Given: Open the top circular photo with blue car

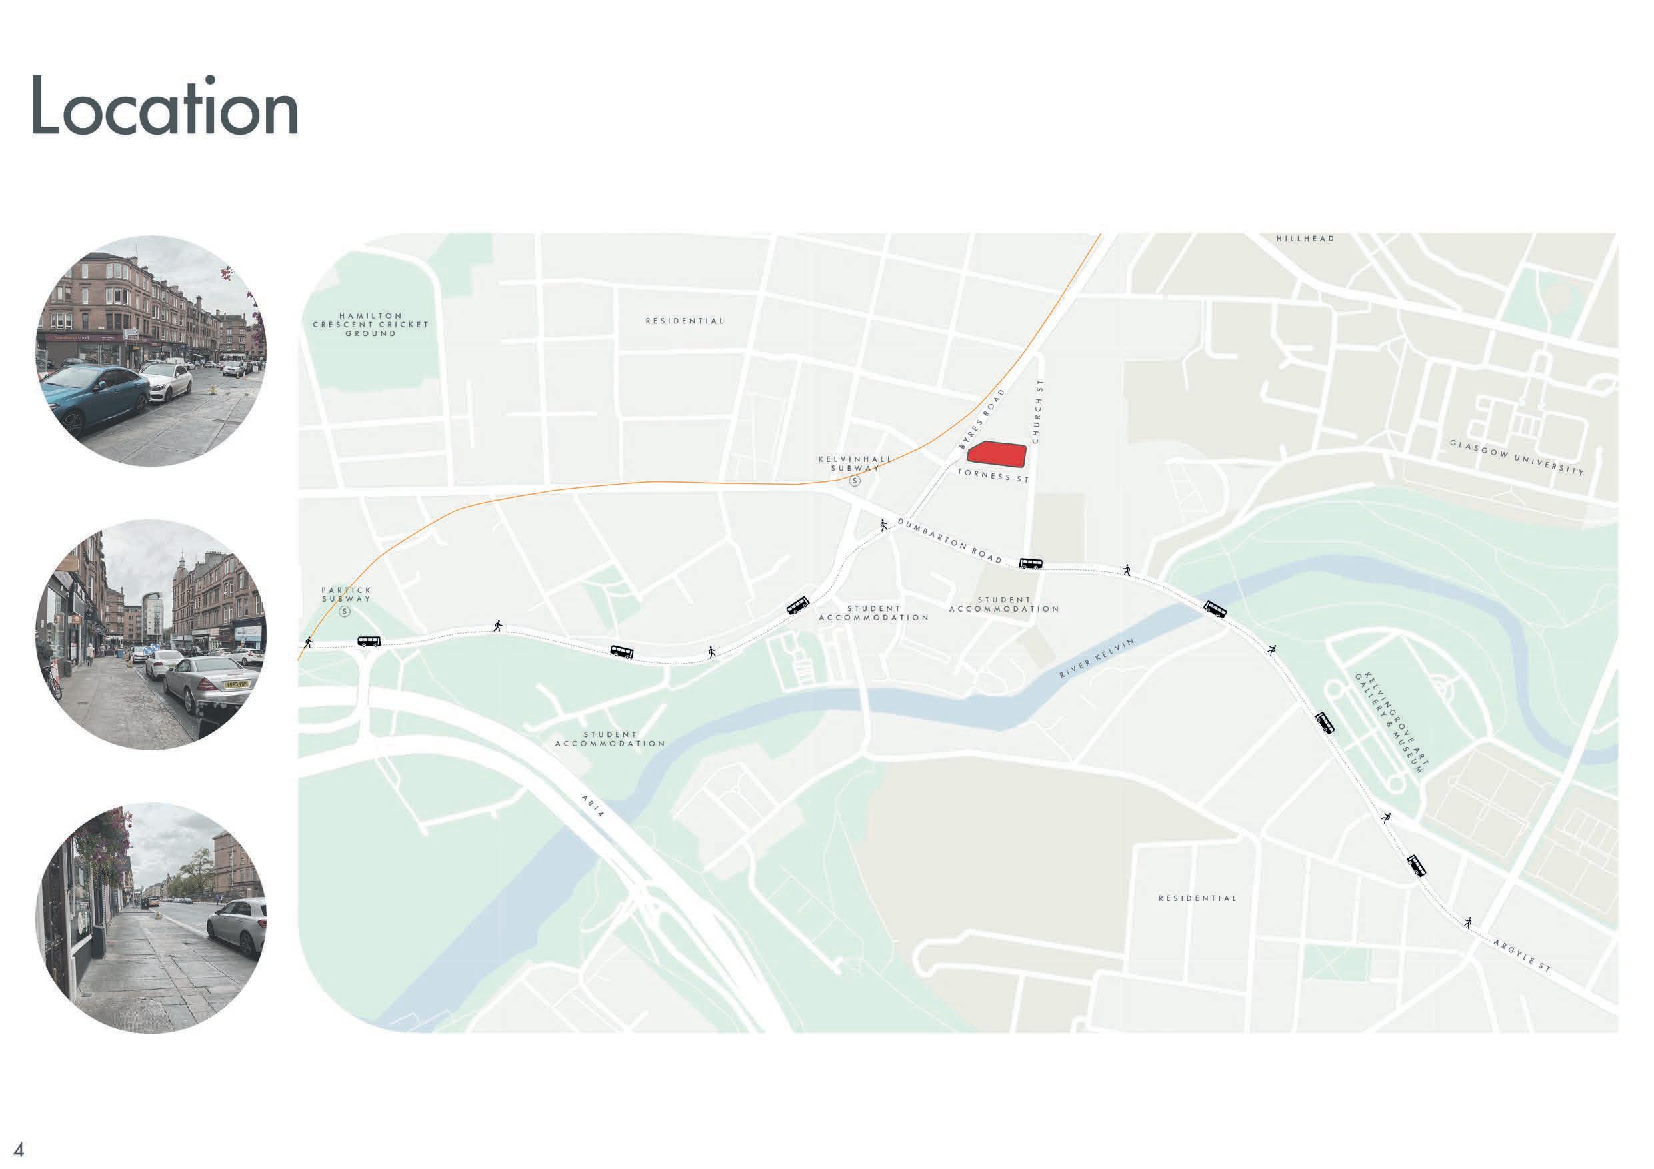Looking at the screenshot, I should click(151, 351).
